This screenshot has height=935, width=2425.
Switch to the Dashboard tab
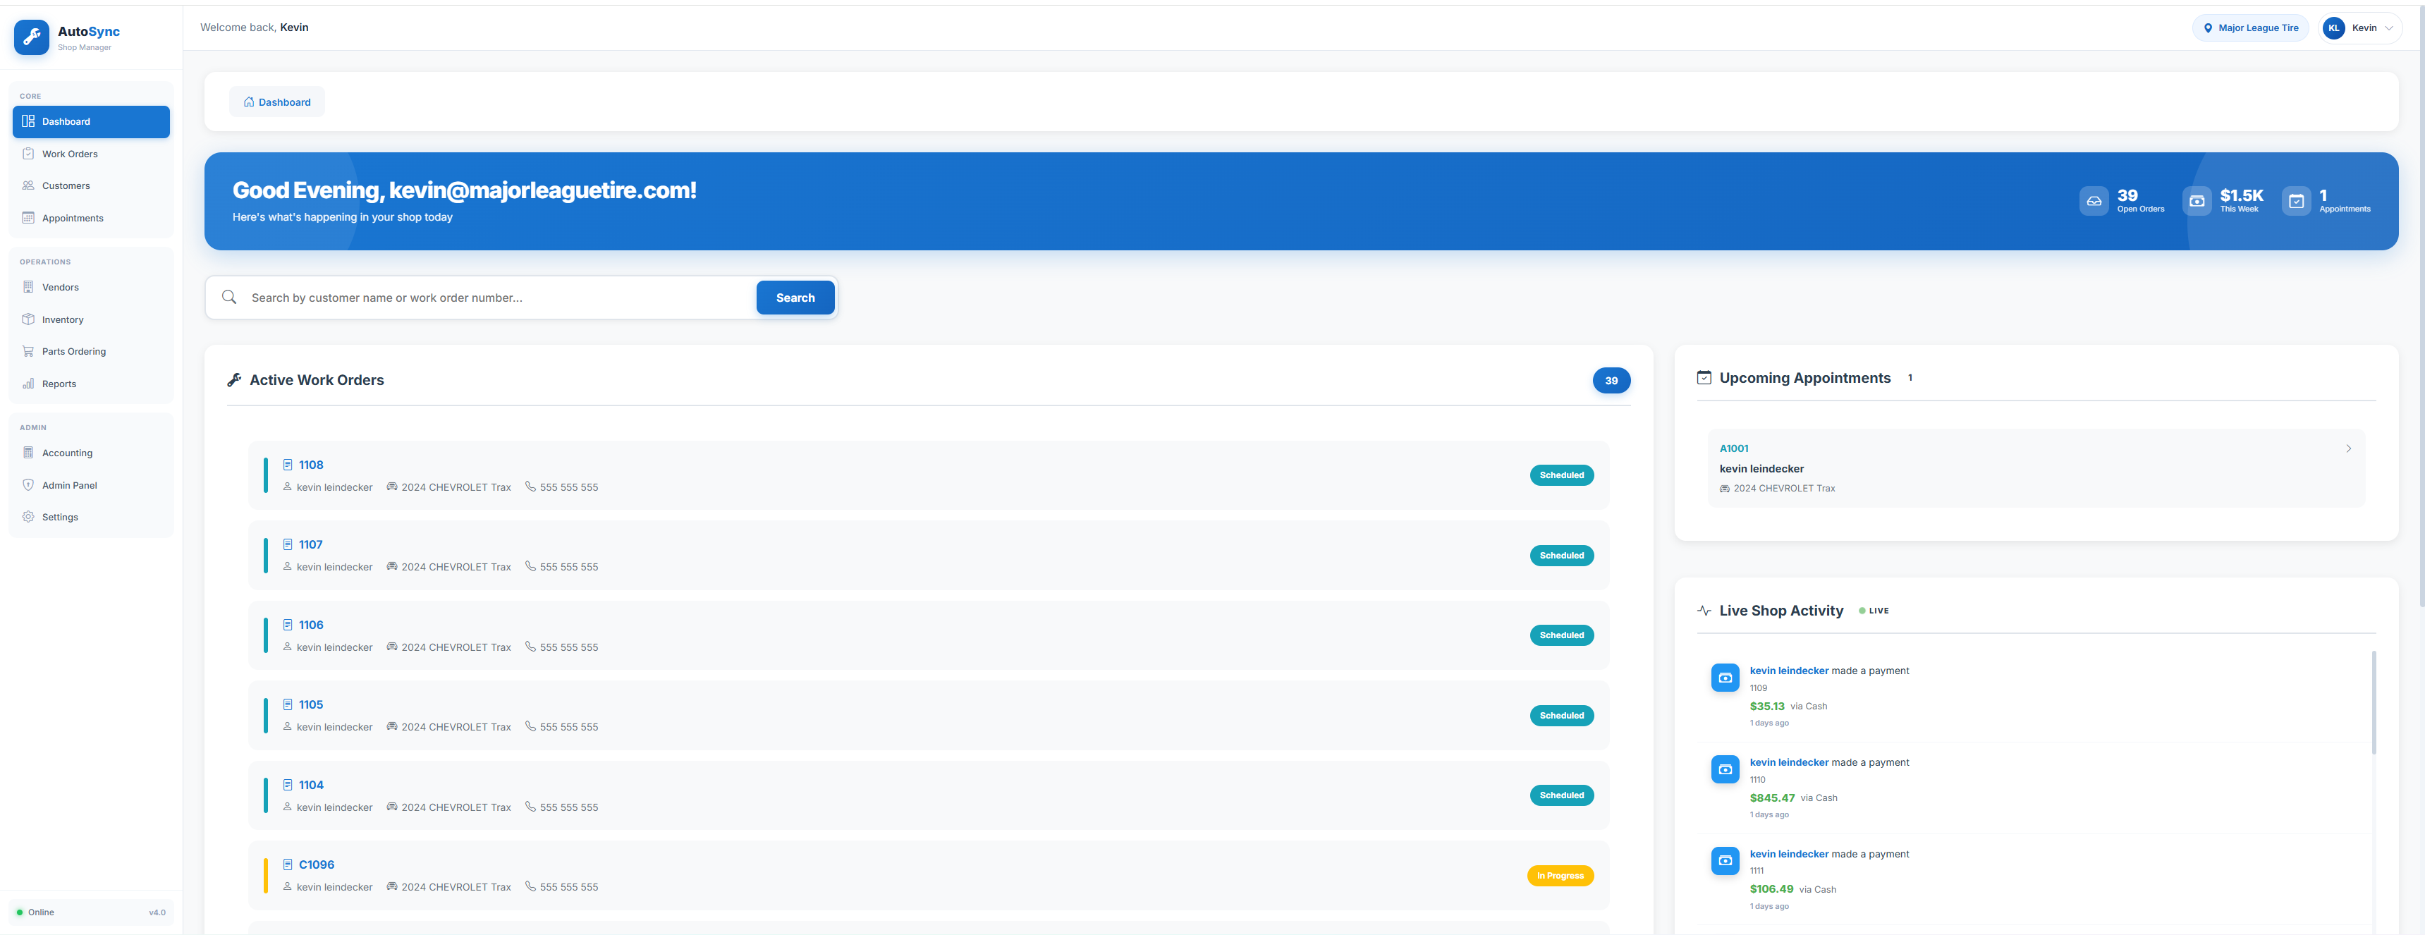click(x=276, y=102)
